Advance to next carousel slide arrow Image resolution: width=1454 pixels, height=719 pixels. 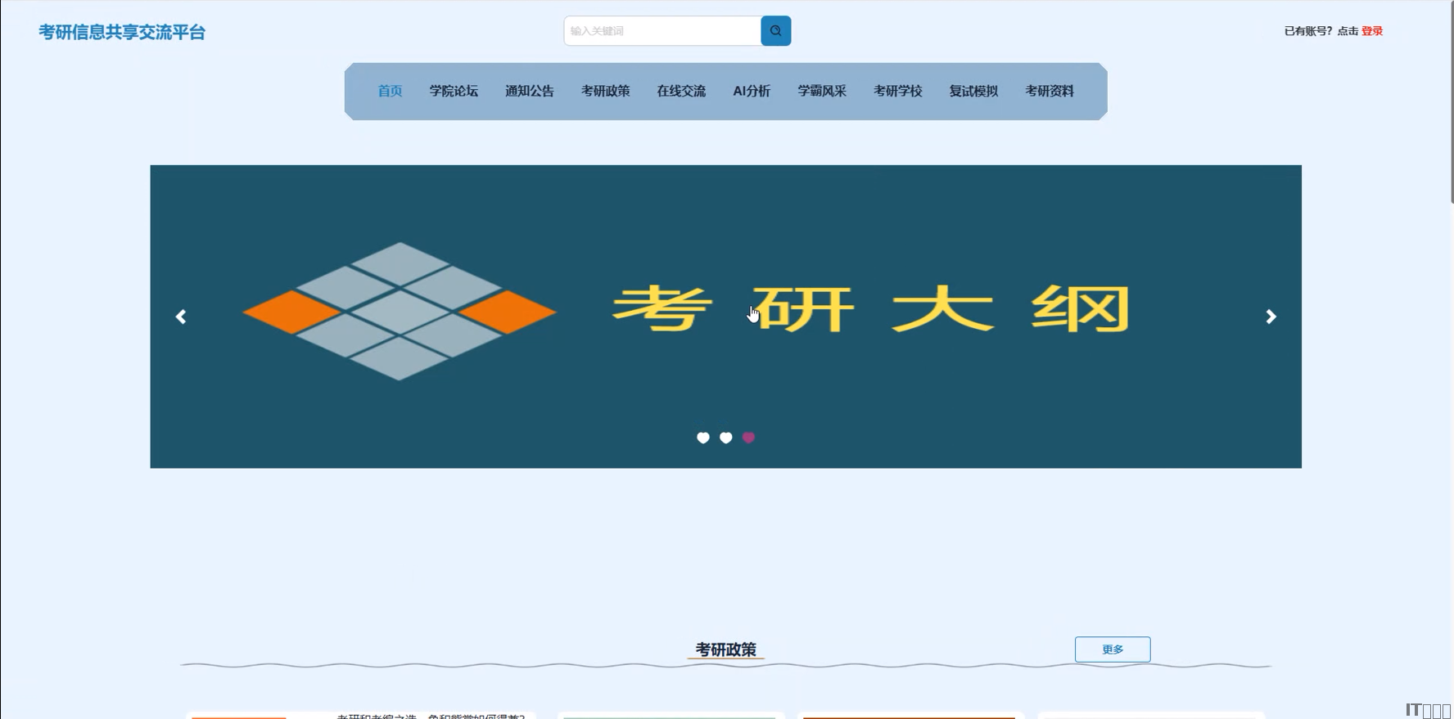(x=1271, y=317)
